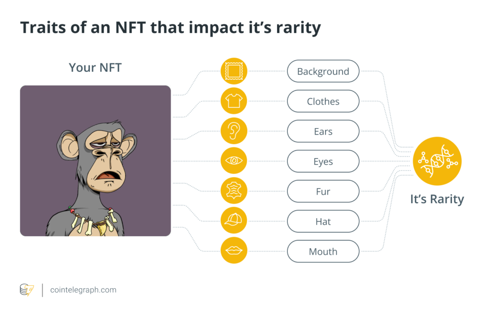Select the Clothes t-shirt icon
Screen dimensions: 484x317
[233, 101]
